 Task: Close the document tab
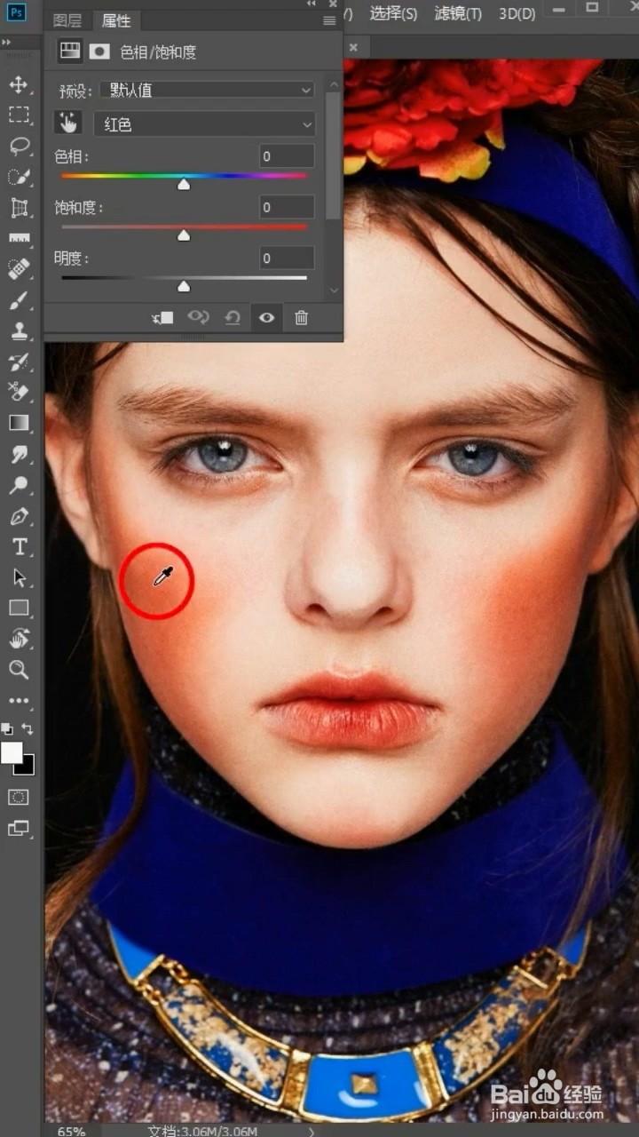tap(353, 47)
